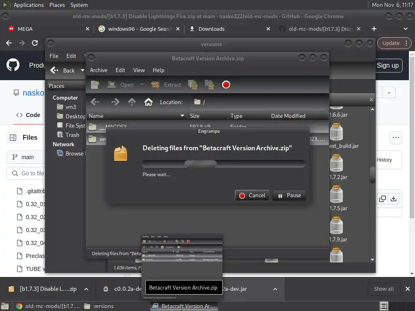Open Places menu in top panel
This screenshot has width=415, height=311.
coord(57,5)
